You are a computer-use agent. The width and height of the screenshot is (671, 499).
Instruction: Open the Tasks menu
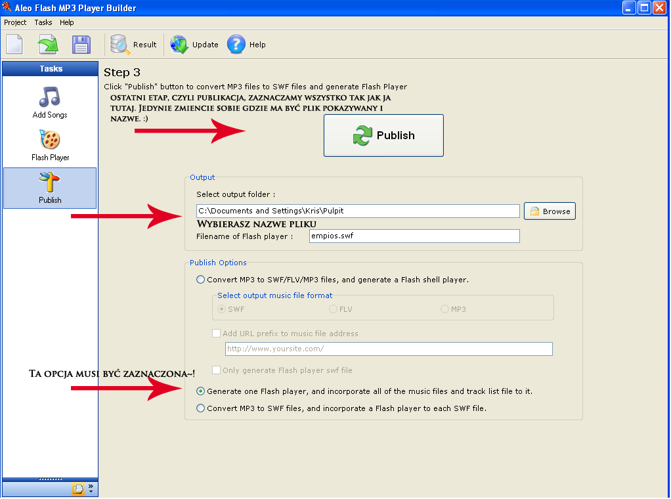click(43, 22)
